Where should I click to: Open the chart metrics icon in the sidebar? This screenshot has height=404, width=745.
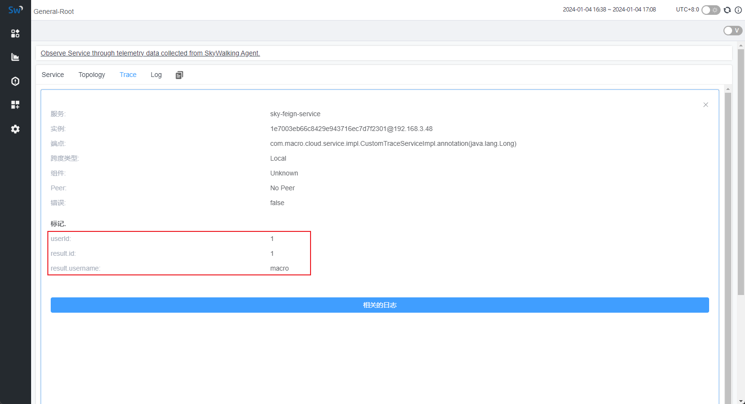(15, 57)
